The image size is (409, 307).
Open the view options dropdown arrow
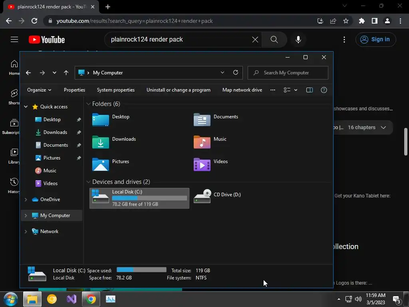point(296,90)
